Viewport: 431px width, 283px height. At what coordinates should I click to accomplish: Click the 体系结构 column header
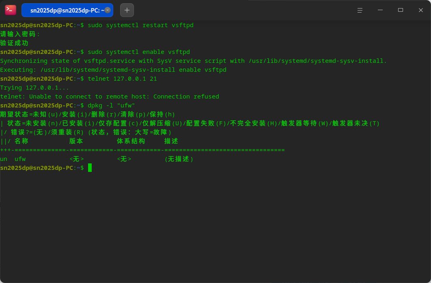point(131,141)
